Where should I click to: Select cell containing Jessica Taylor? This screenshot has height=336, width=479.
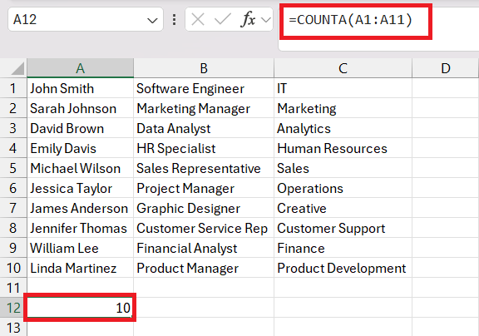pos(81,188)
